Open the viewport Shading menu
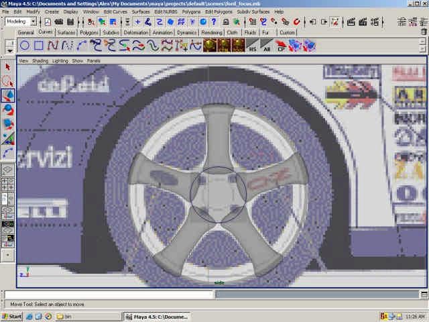429x322 pixels. click(41, 60)
